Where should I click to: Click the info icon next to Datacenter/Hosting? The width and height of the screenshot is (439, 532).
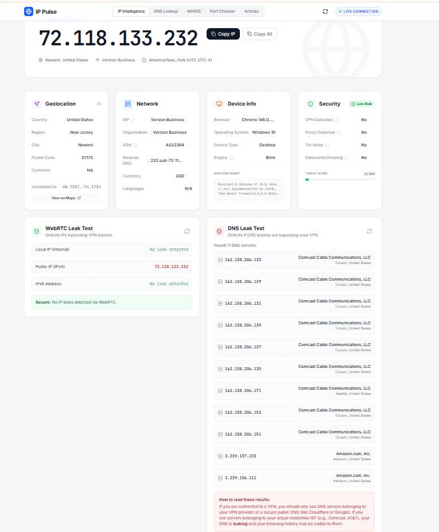point(346,158)
